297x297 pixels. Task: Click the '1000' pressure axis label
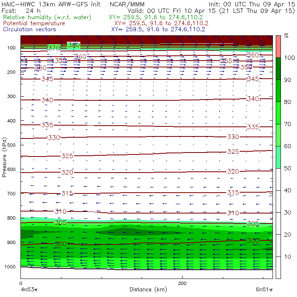10,266
